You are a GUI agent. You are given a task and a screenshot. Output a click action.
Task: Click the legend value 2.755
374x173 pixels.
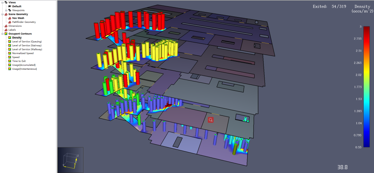click(357, 39)
